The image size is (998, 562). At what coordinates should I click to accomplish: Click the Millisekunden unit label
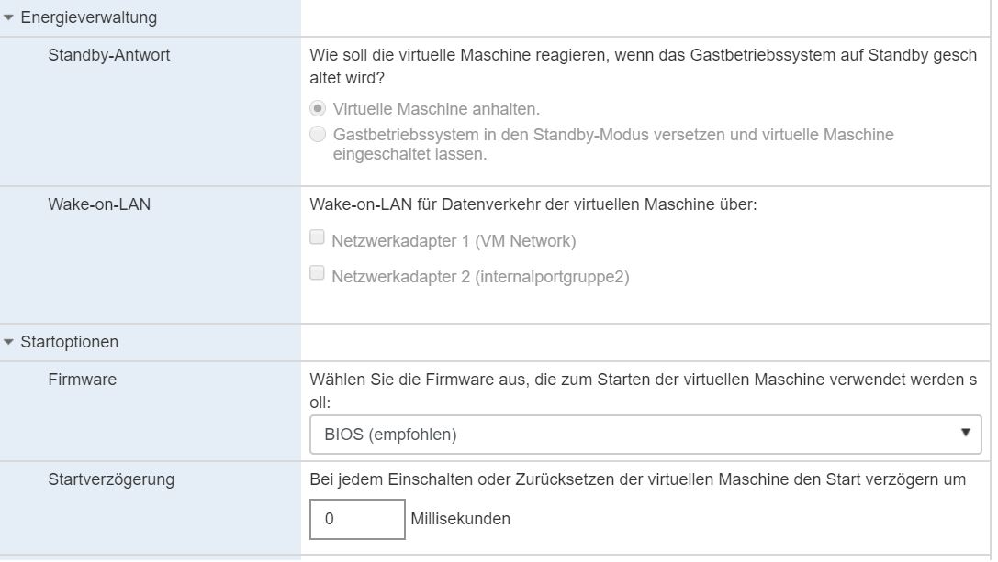[x=460, y=519]
